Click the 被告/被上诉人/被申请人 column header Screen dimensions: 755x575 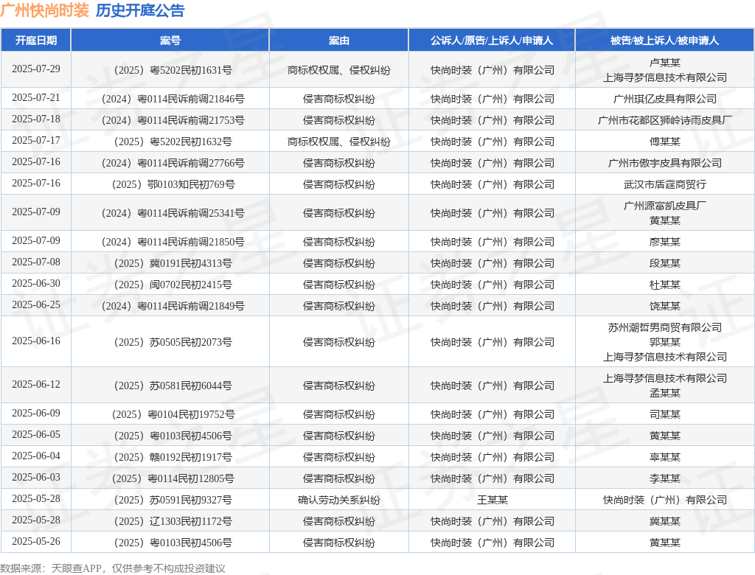[x=664, y=41]
